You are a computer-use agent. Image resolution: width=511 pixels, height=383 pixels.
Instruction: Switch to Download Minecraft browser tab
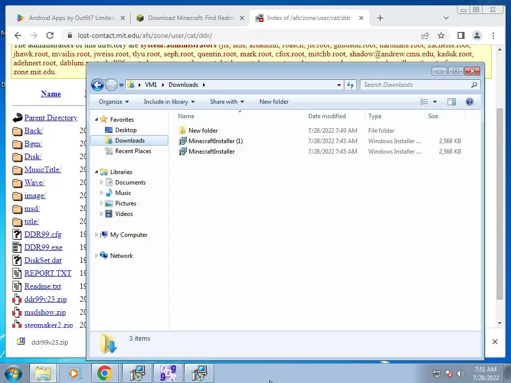coord(191,18)
